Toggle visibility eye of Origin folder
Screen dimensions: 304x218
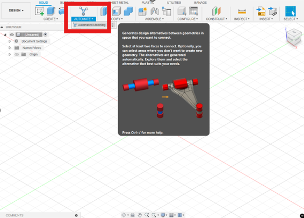pos(17,54)
